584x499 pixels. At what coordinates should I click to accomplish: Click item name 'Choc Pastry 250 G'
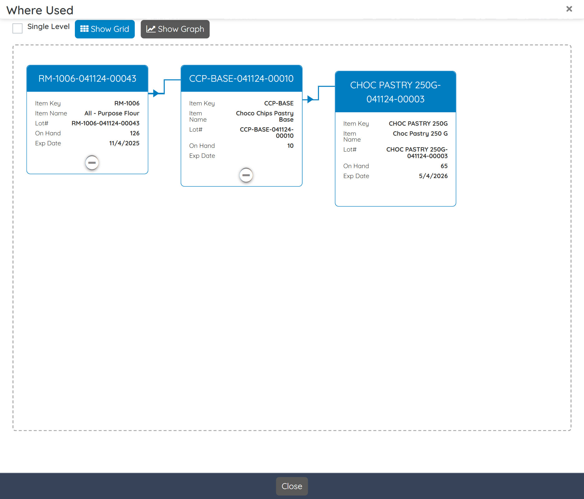(420, 133)
